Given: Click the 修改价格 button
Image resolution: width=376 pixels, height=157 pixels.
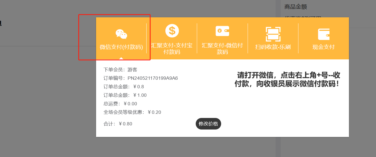Looking at the screenshot, I should pyautogui.click(x=208, y=124).
